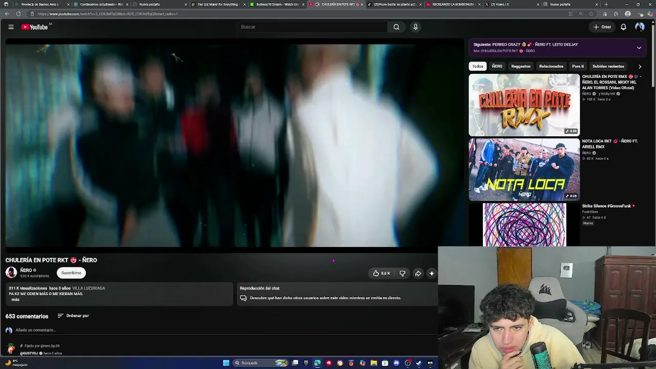Click the video title 'CHULERÍA EN POTE RKT'
The image size is (656, 369).
(x=51, y=260)
